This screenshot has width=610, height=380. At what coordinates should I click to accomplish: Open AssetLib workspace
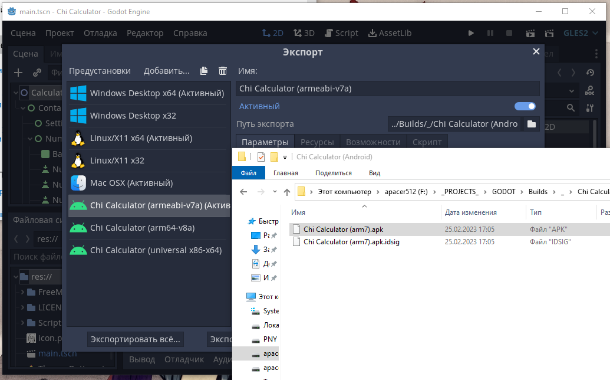pos(390,33)
